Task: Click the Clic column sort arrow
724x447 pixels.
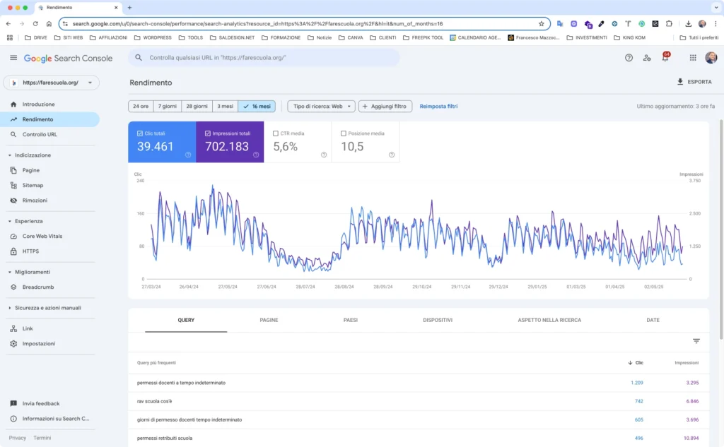Action: pyautogui.click(x=630, y=363)
